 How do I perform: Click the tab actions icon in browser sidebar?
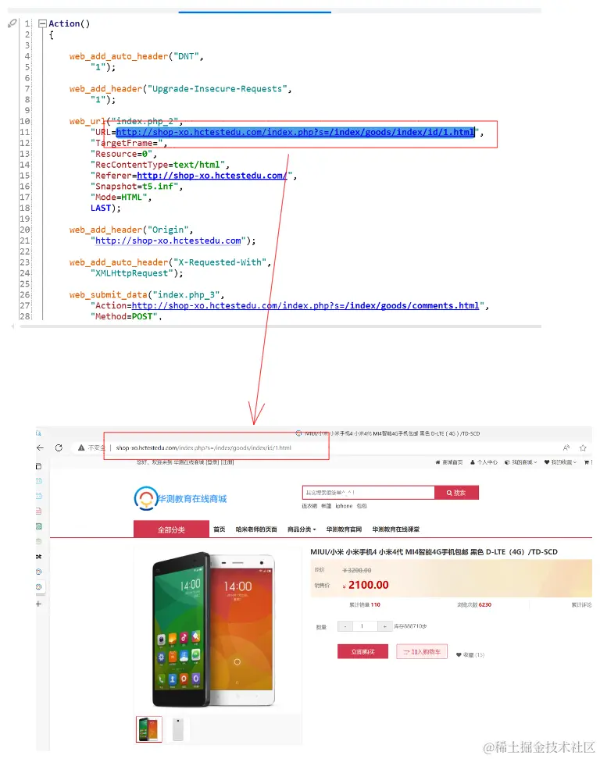pos(39,467)
